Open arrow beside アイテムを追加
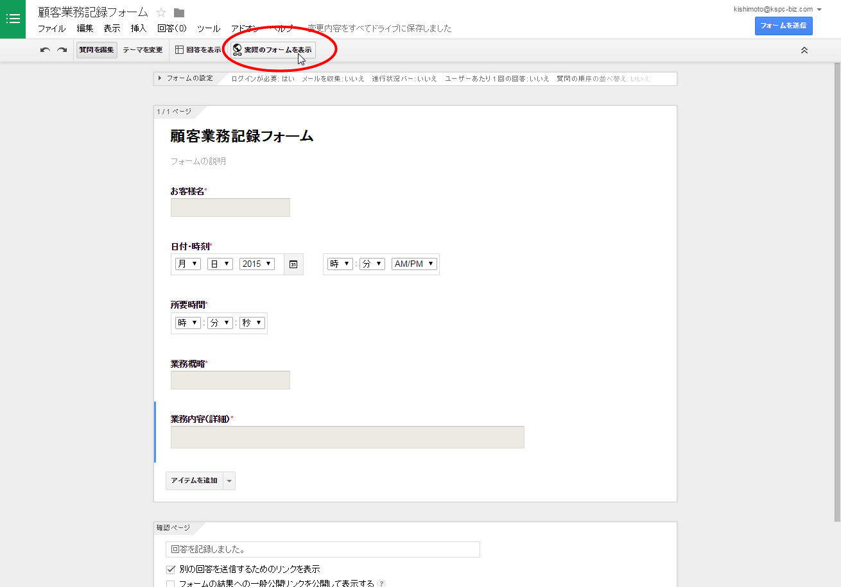 (x=229, y=481)
